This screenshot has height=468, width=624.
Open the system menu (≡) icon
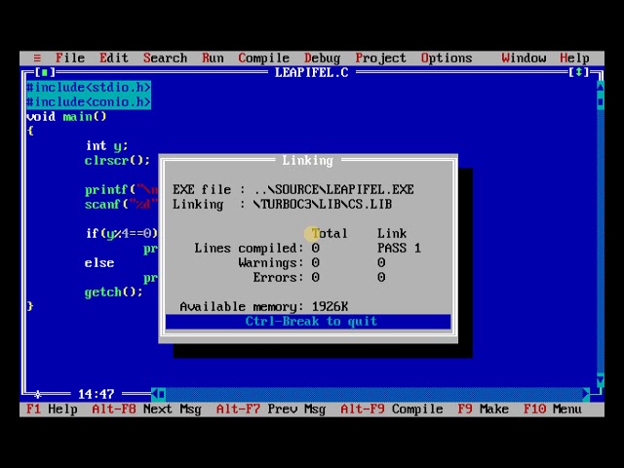point(37,58)
